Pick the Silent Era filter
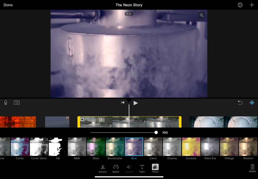The height and width of the screenshot is (179, 258). pyautogui.click(x=210, y=147)
